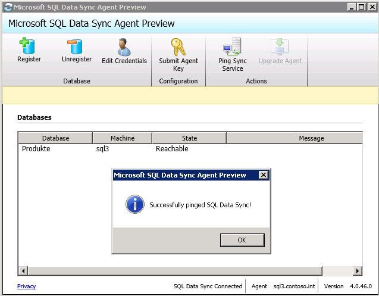Click the Successfully pinged SQL Data Sync message

point(200,205)
